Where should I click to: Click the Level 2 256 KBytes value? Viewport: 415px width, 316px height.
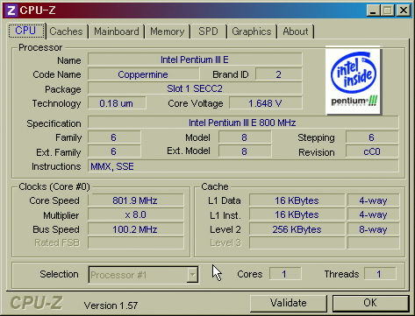pyautogui.click(x=297, y=229)
